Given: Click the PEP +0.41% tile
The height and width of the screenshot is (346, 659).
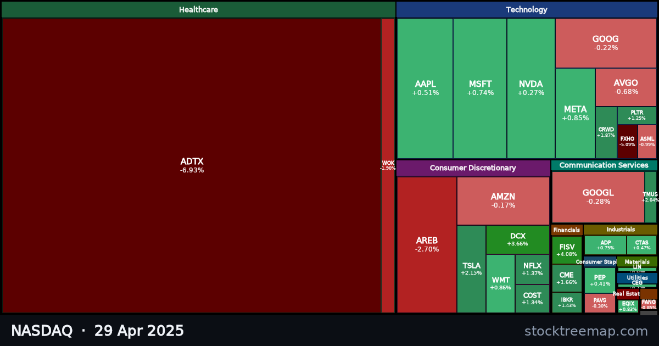Looking at the screenshot, I should 600,280.
